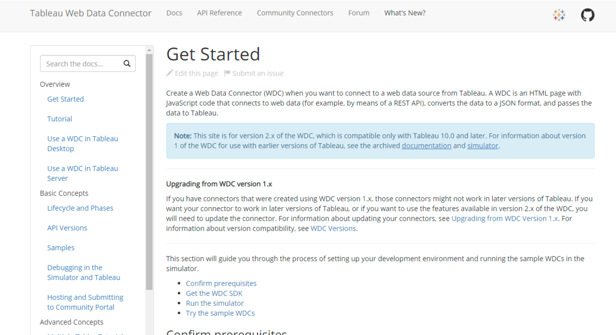Click the Advanced Concepts sidebar heading
Screen dimensions: 616x335
(72, 322)
